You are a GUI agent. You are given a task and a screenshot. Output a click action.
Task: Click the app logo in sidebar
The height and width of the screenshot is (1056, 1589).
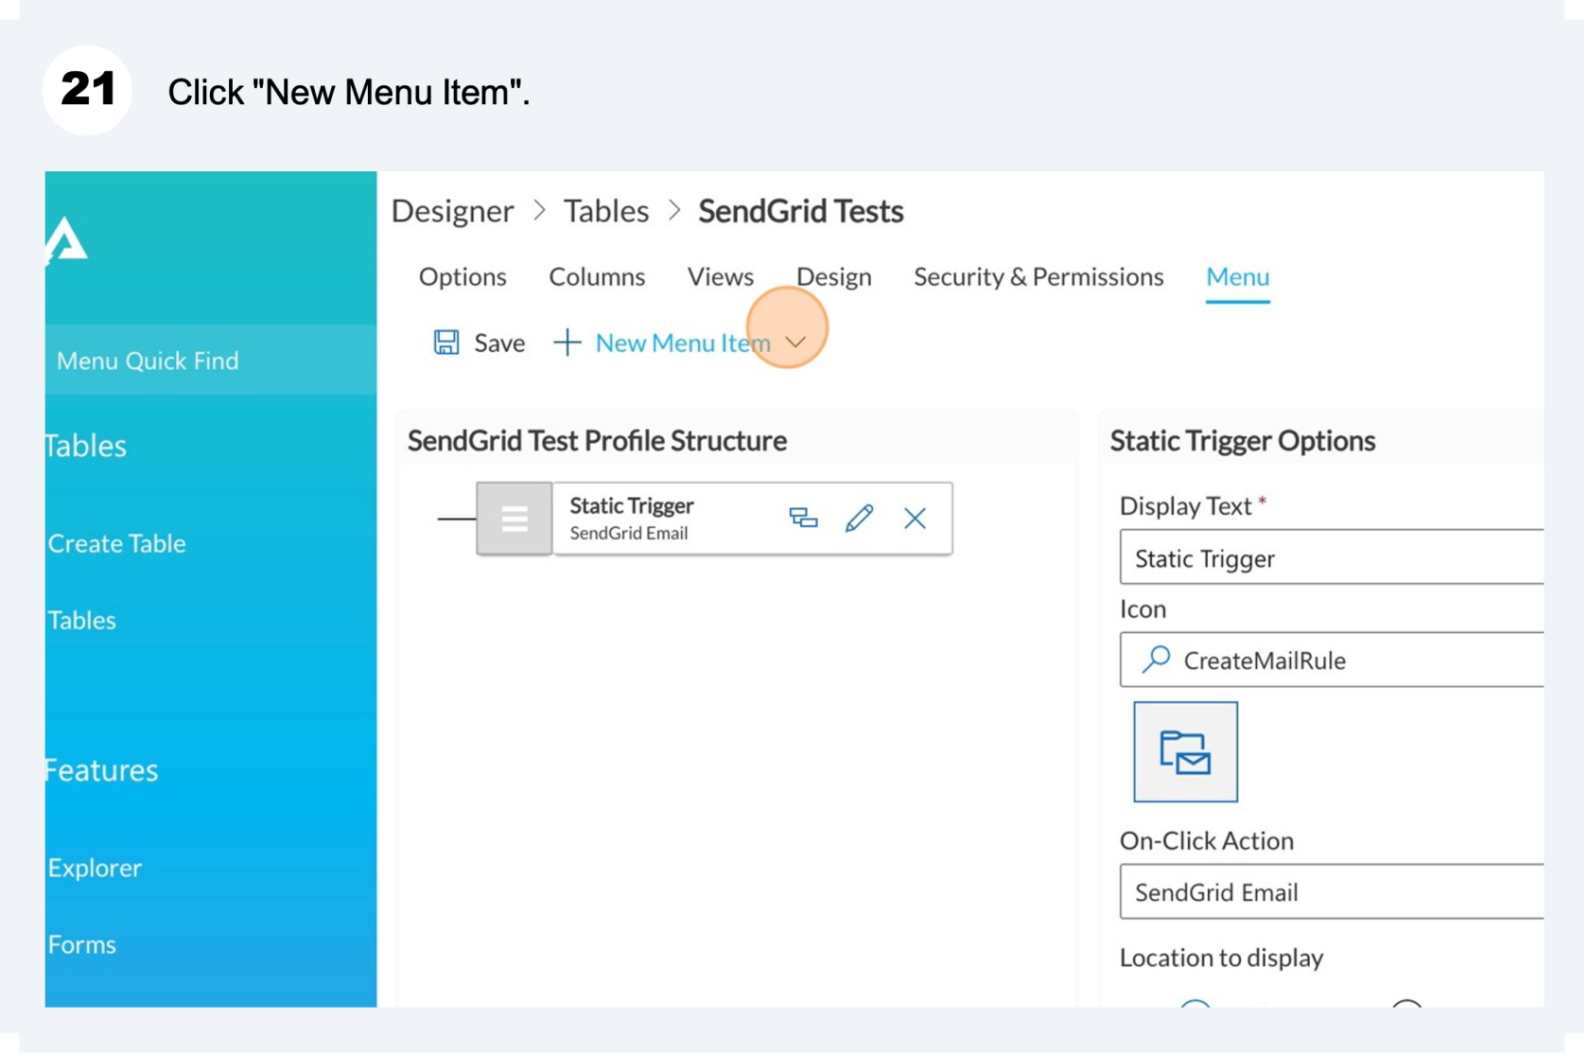[x=65, y=239]
